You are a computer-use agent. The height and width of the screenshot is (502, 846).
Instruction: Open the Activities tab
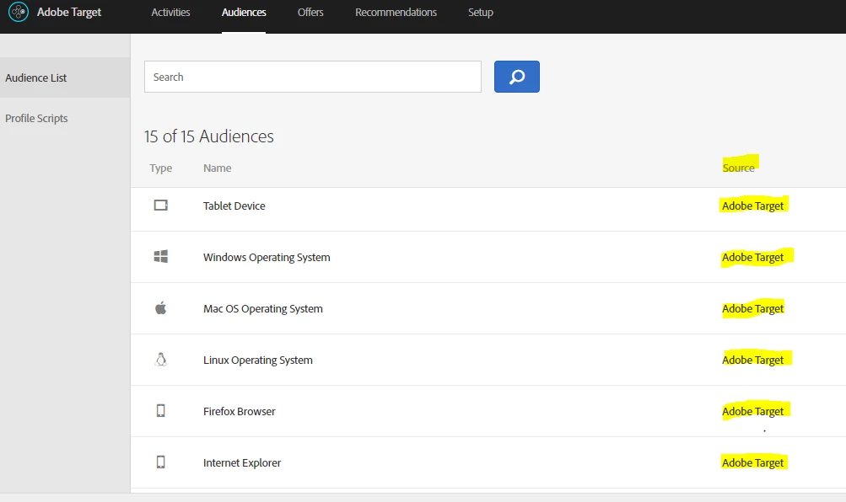pos(170,12)
